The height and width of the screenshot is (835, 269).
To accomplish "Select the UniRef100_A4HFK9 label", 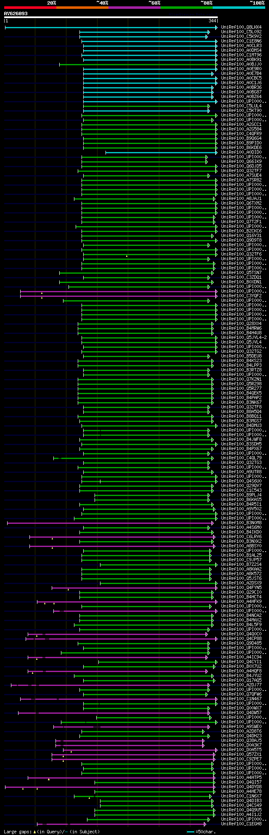I will point(241,602).
